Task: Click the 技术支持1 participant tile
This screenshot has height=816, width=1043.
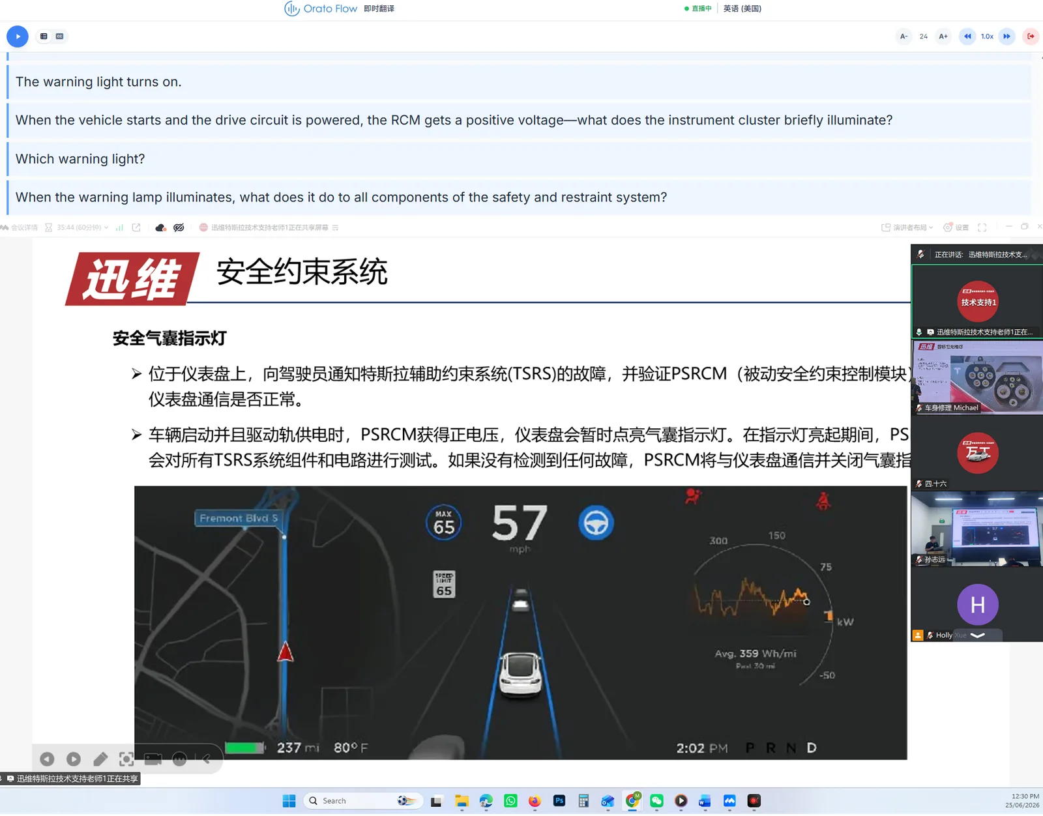Action: (977, 302)
